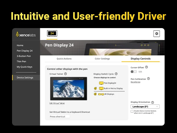Click the Recalibrate link
The height and width of the screenshot is (133, 177).
click(x=135, y=82)
